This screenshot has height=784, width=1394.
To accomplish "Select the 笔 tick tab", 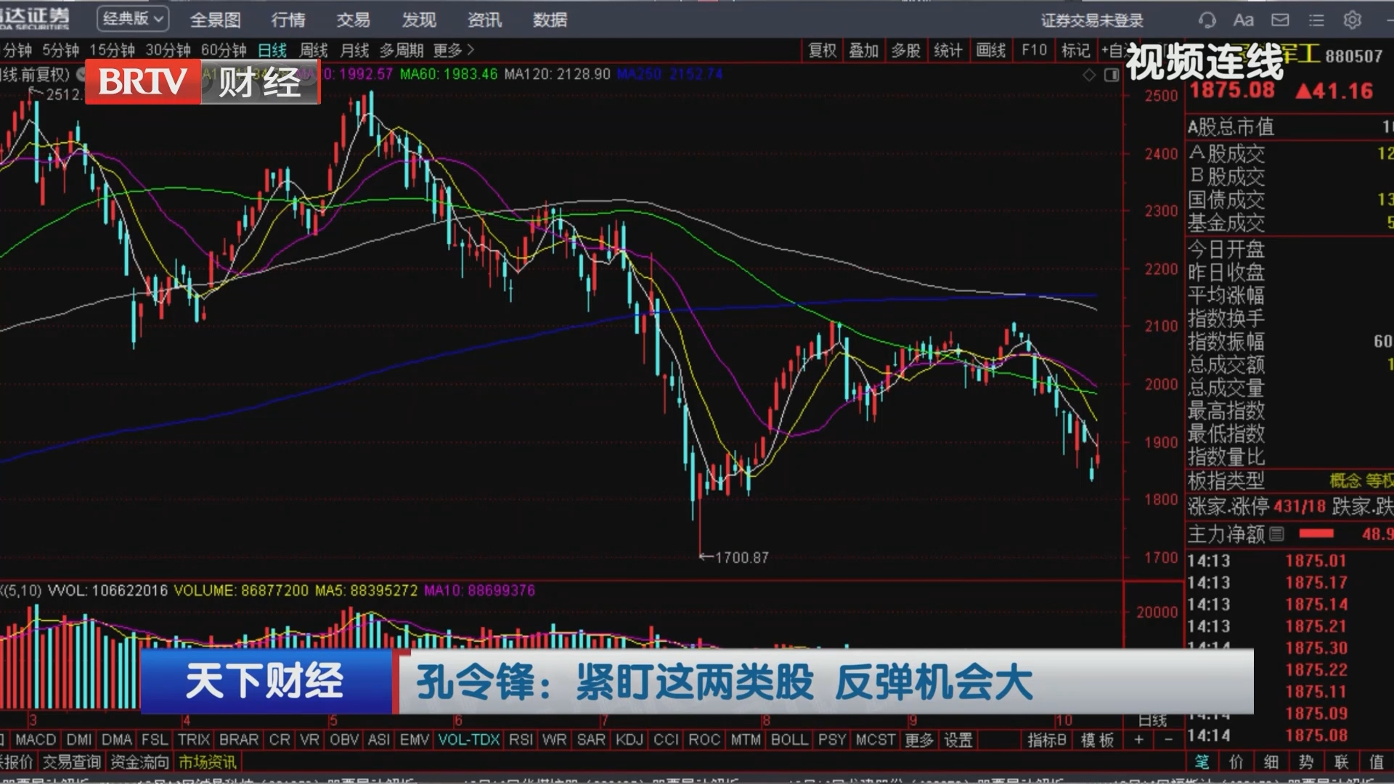I will coord(1202,761).
